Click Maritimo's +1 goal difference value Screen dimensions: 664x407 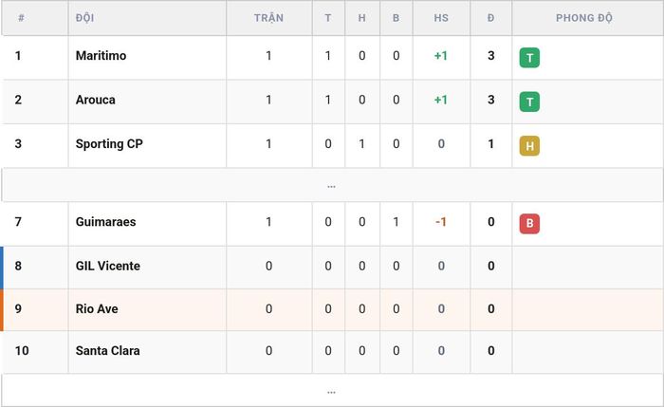[x=441, y=56]
